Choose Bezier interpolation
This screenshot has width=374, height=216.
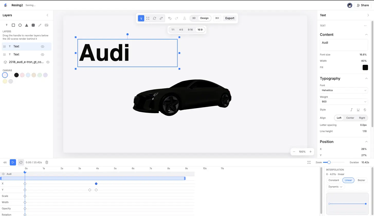click(361, 180)
